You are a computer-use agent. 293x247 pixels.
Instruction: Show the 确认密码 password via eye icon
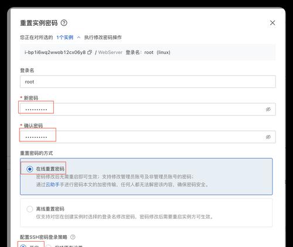(x=268, y=137)
